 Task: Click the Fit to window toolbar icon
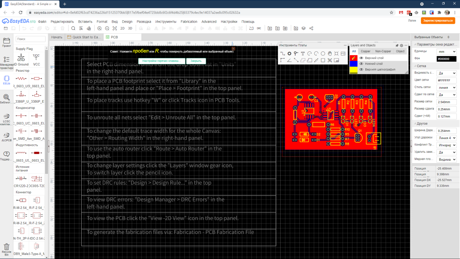(x=114, y=28)
